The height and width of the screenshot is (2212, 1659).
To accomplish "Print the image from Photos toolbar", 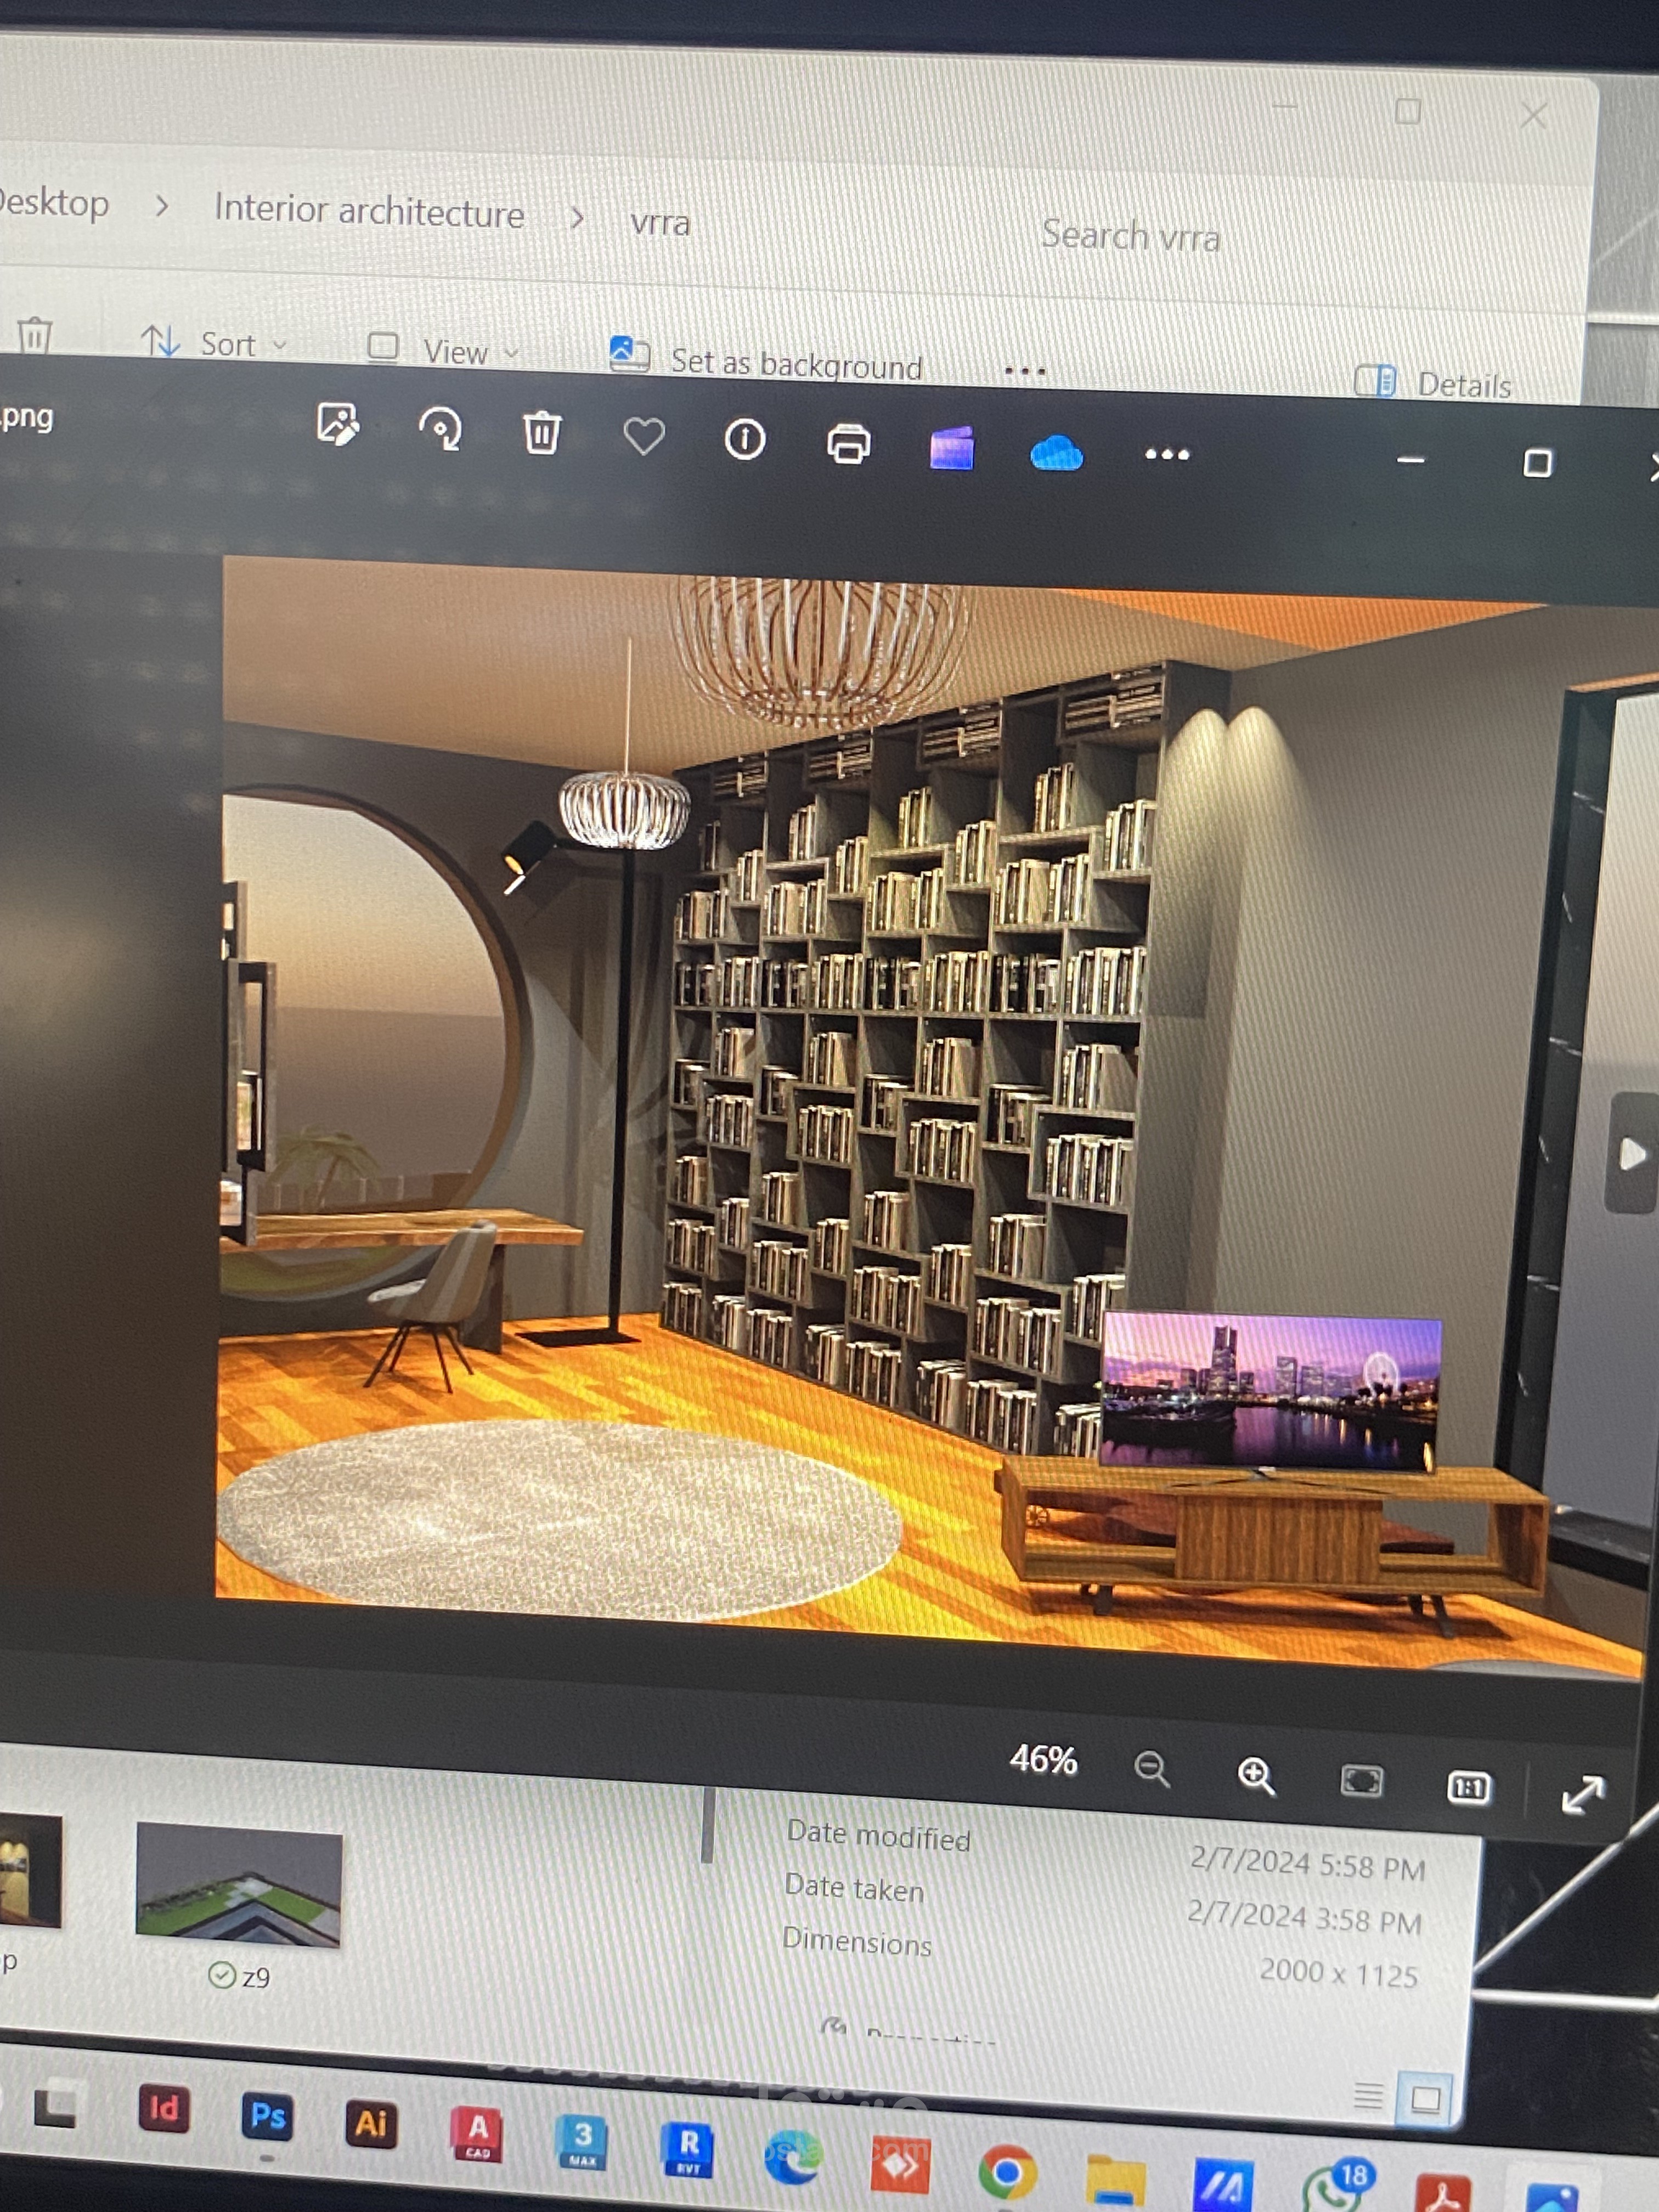I will pos(848,444).
